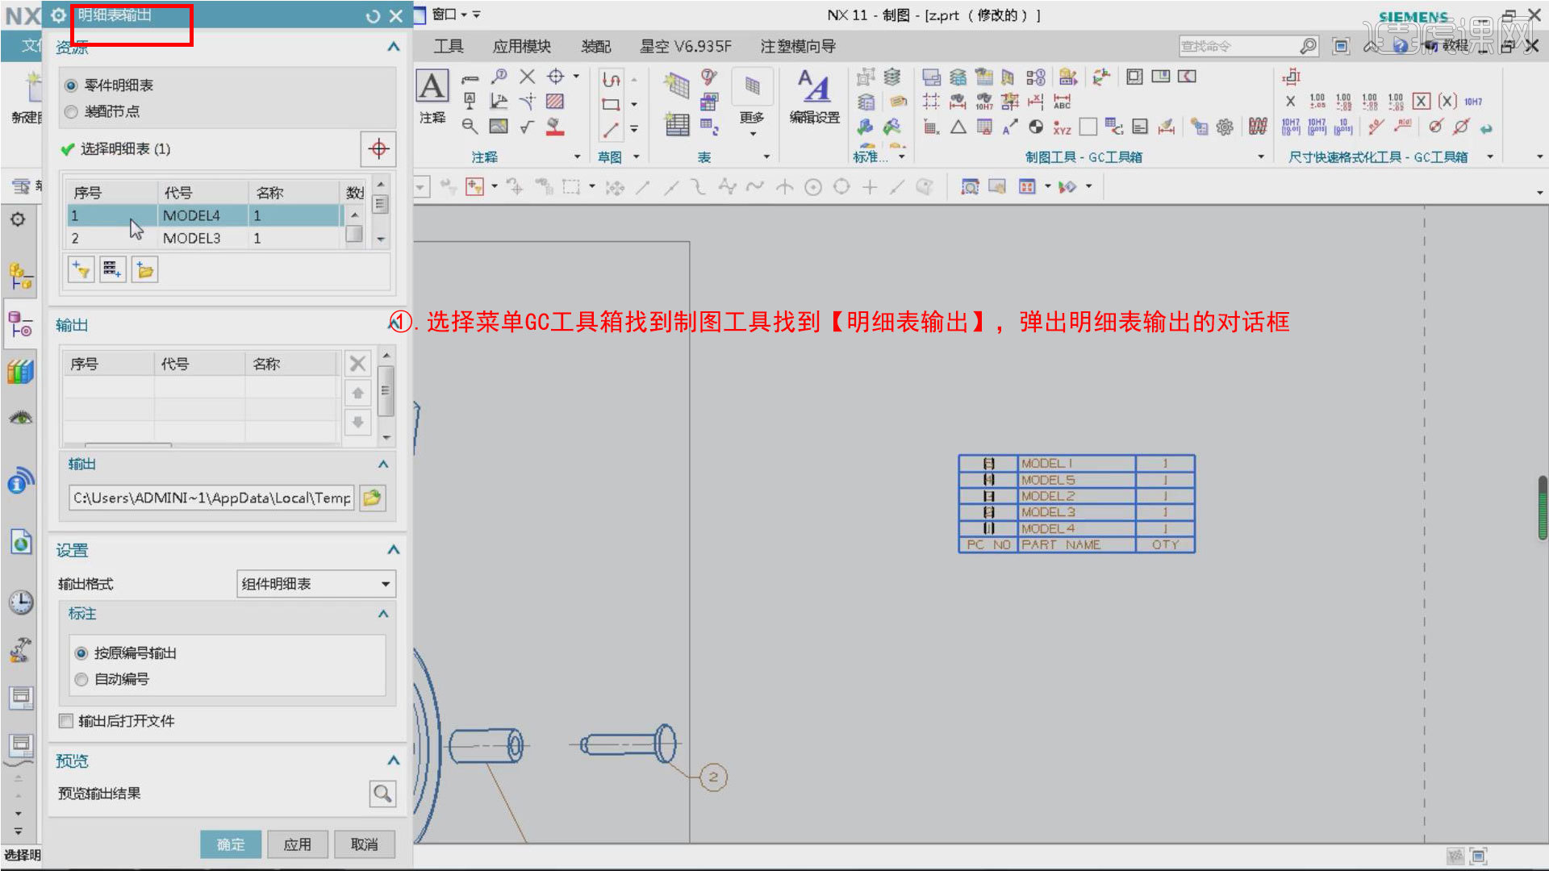Browse output path folder icon
The height and width of the screenshot is (871, 1549).
(x=372, y=498)
